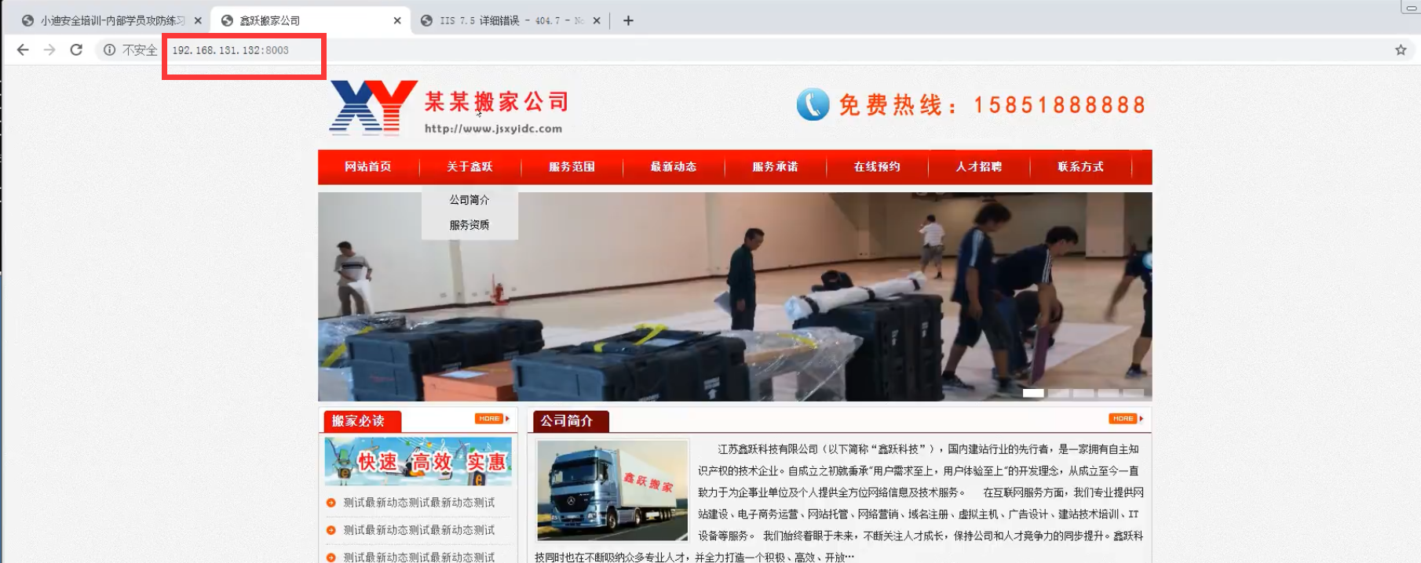This screenshot has width=1421, height=563.
Task: Bookmark this page with star icon
Action: 1401,50
